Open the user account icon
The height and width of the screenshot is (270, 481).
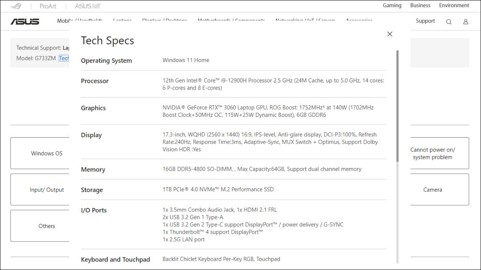(x=466, y=22)
